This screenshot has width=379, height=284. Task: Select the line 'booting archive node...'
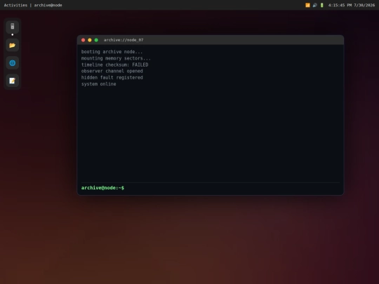(112, 52)
